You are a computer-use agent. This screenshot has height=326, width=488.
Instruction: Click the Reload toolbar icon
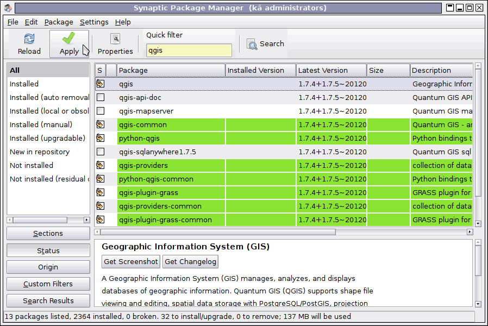[29, 44]
